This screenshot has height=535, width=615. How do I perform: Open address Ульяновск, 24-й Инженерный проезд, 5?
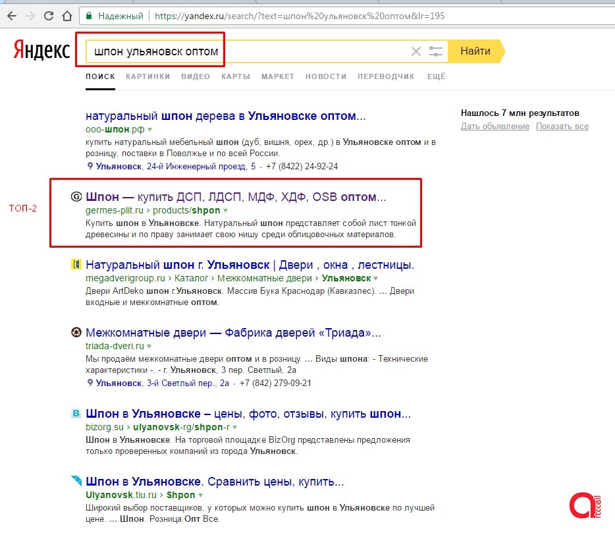(x=176, y=167)
